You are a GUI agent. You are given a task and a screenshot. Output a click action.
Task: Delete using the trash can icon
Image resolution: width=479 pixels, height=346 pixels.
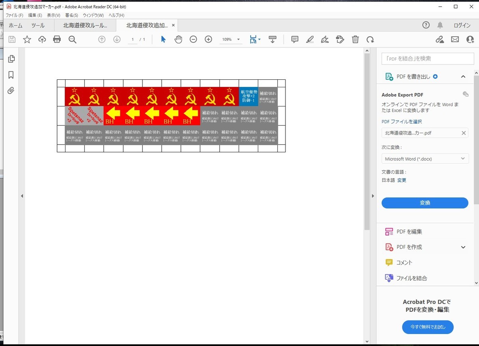point(355,39)
